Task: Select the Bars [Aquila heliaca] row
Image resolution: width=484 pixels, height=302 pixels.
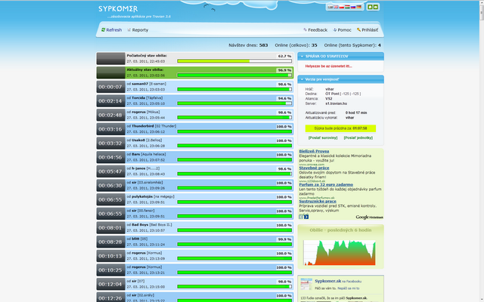Action: pos(195,157)
